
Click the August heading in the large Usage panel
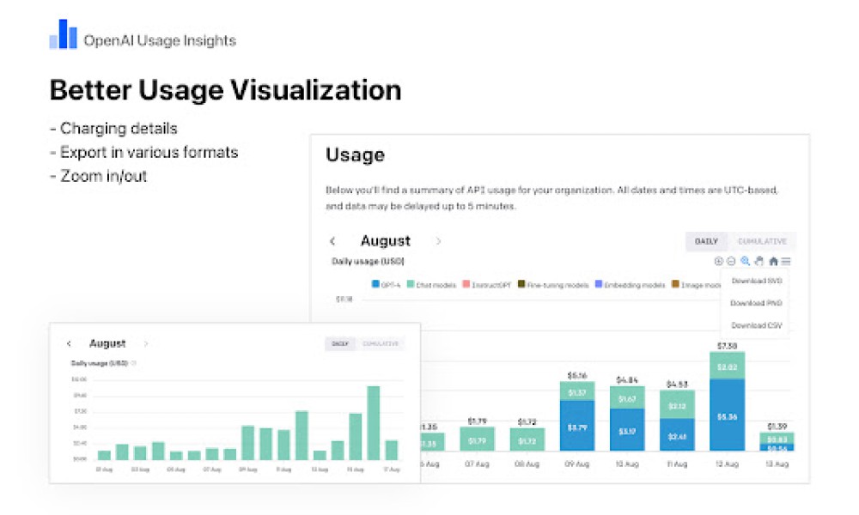386,241
